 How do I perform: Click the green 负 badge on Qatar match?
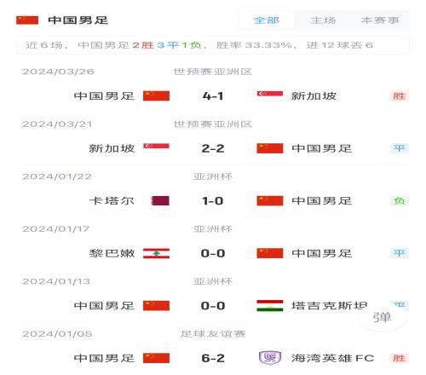coord(399,201)
